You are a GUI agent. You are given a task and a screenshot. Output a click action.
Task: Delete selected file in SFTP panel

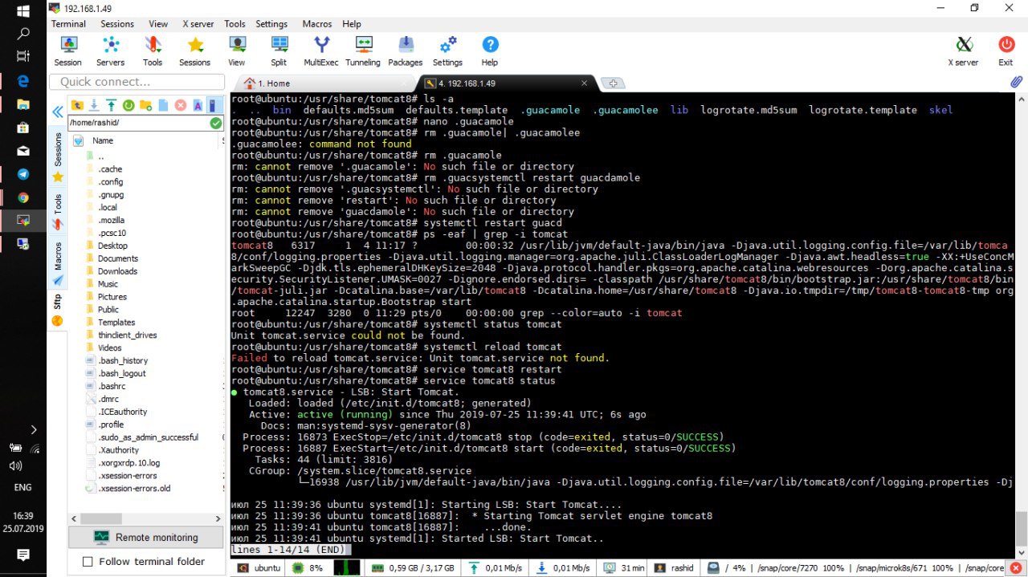[x=180, y=105]
